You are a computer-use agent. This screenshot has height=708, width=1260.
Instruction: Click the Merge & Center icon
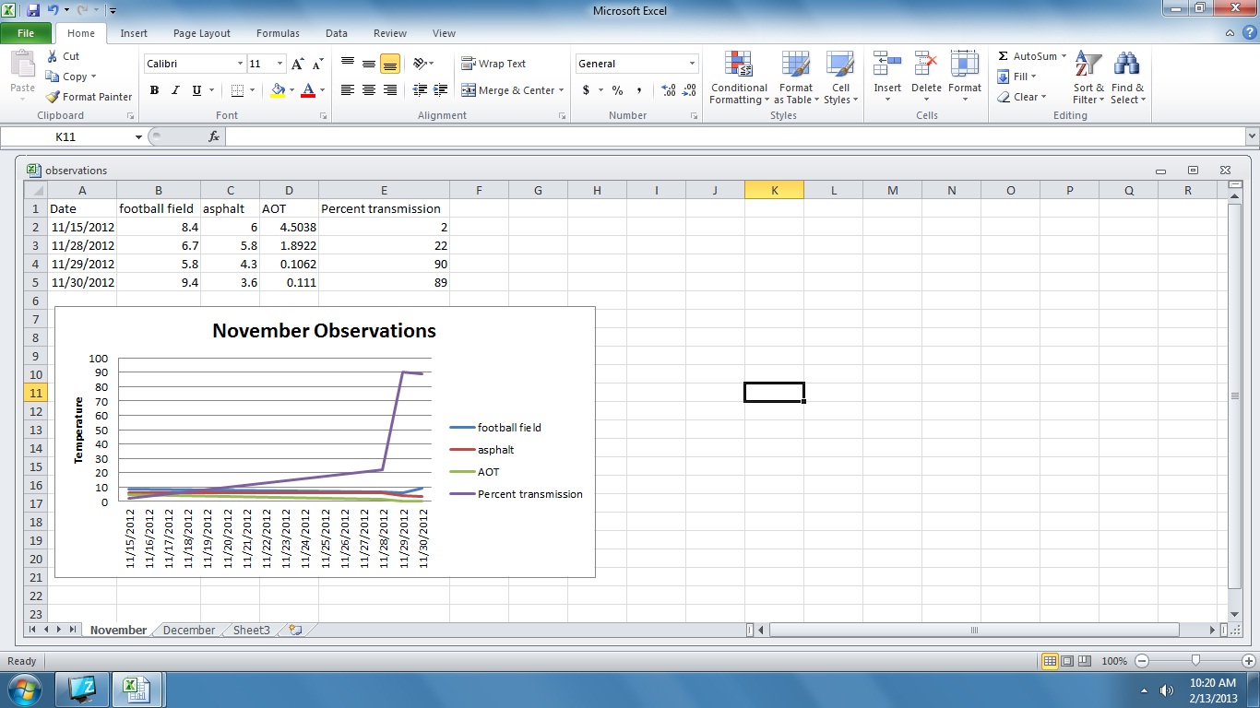506,90
